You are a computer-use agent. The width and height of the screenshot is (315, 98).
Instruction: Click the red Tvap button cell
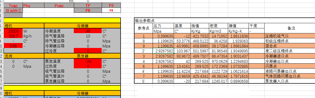click(x=13, y=5)
